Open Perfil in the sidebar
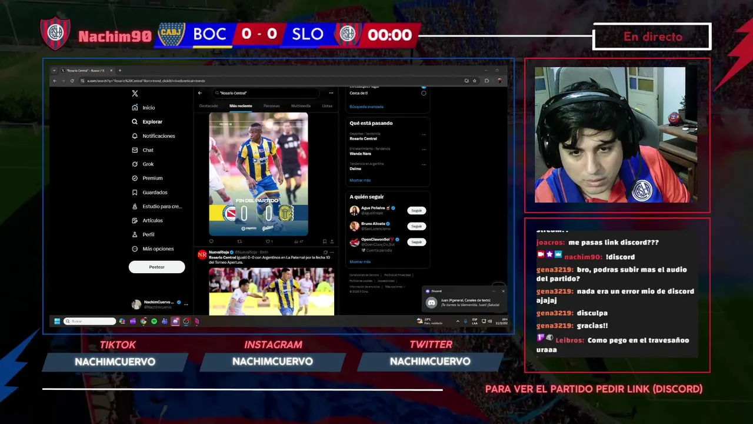Viewport: 753px width, 424px height. pos(143,234)
